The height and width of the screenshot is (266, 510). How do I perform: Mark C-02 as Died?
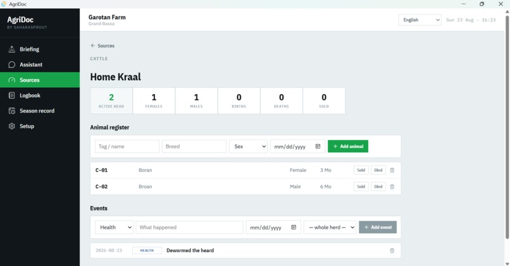pyautogui.click(x=378, y=187)
